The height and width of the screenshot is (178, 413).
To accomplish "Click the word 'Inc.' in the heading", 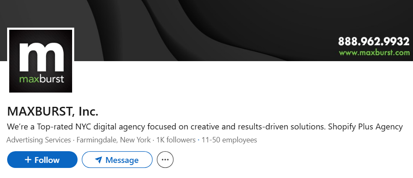I will [x=88, y=111].
